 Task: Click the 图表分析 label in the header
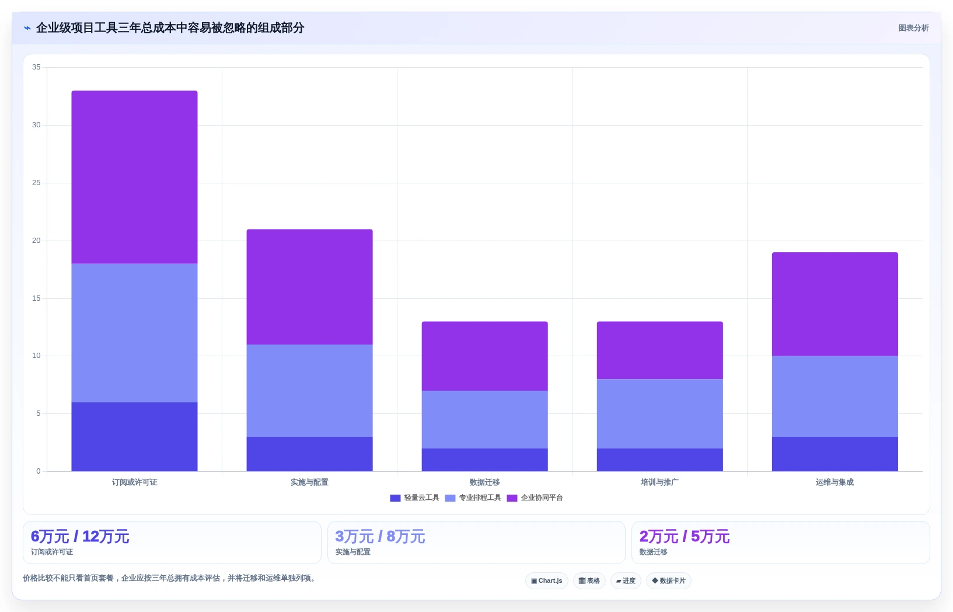(x=913, y=28)
